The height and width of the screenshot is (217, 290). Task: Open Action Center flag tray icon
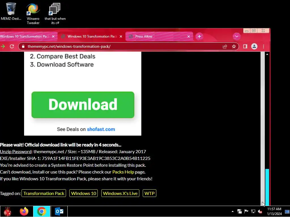[246, 211]
